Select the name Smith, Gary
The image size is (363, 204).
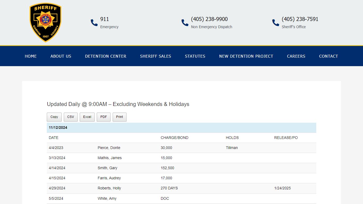pyautogui.click(x=108, y=168)
